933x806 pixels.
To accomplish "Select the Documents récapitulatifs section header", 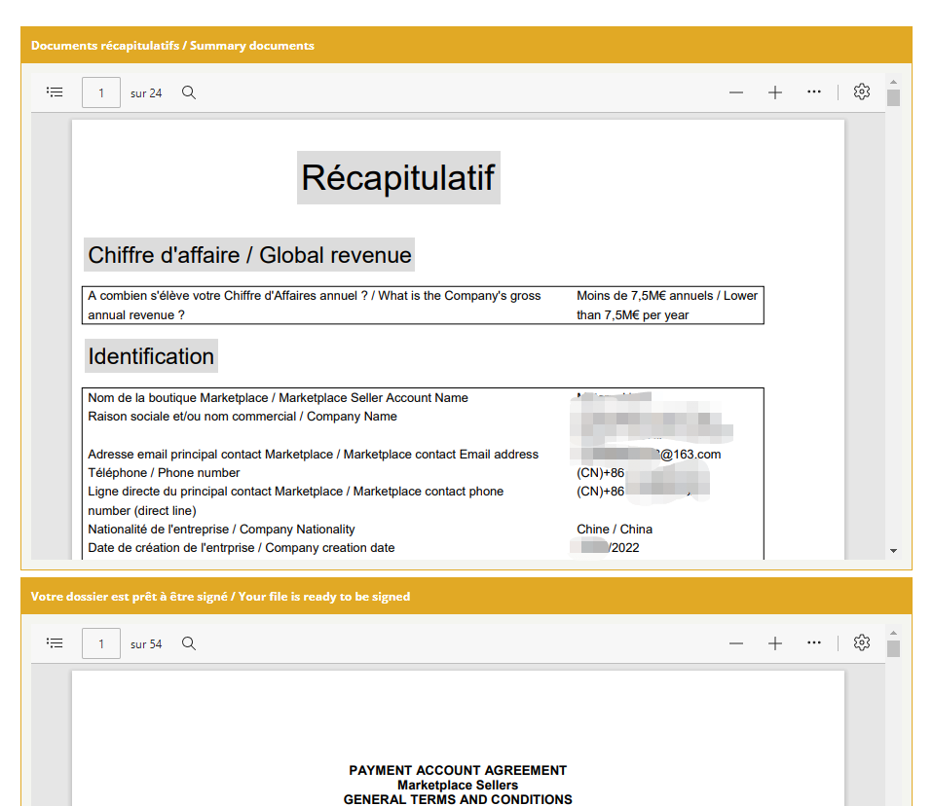I will (x=172, y=46).
